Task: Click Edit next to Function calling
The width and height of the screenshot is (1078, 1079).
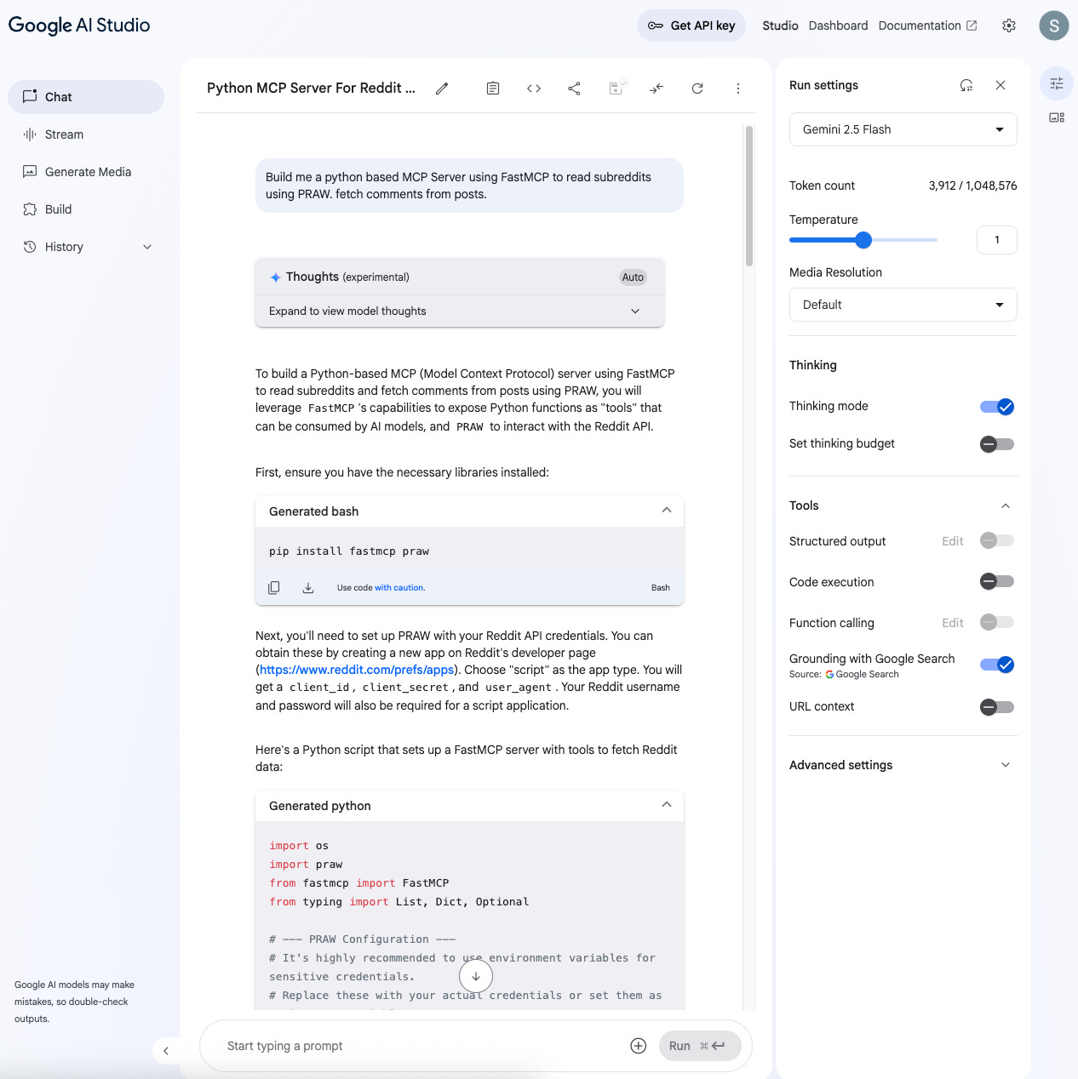Action: point(952,623)
